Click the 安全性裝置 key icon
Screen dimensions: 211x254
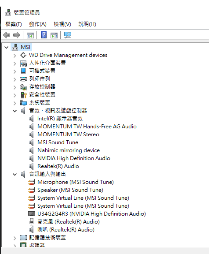(24, 95)
